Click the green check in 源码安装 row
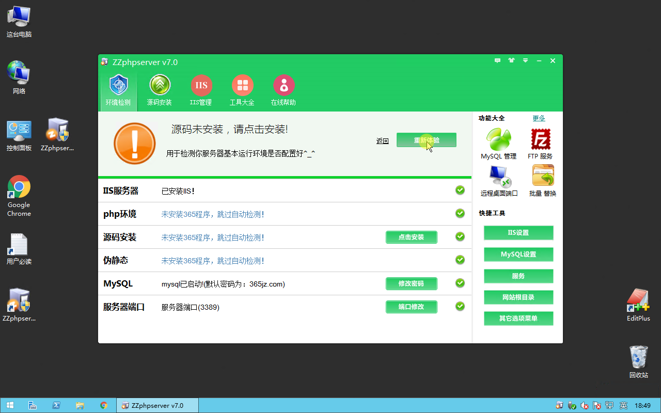Image resolution: width=661 pixels, height=413 pixels. click(x=460, y=236)
